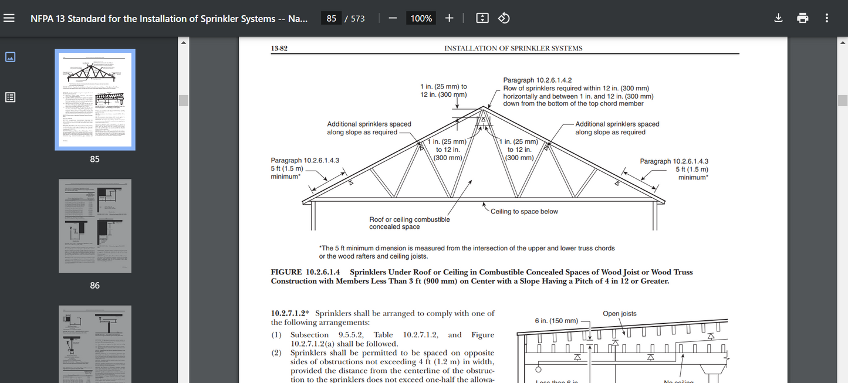Select the highlighted page 85 thumbnail
This screenshot has height=383, width=848.
click(94, 99)
